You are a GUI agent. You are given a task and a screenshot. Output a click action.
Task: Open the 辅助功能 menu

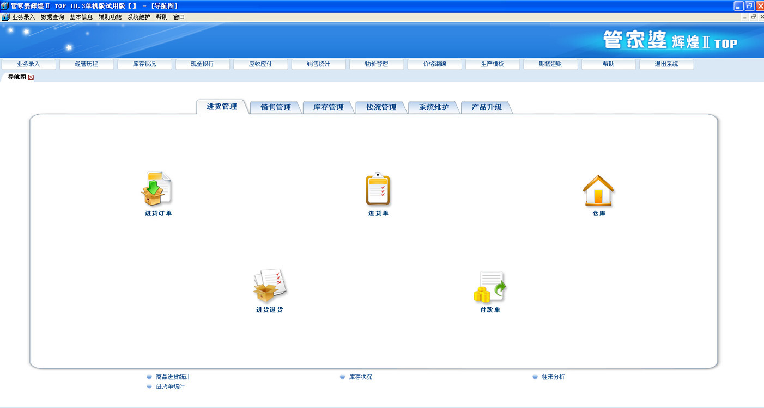(x=111, y=16)
